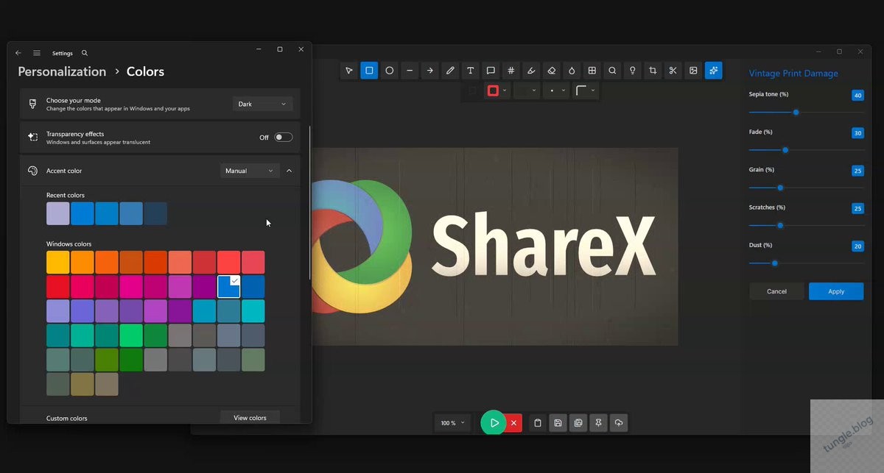Click Cancel in Vintage Print Damage panel
Image resolution: width=884 pixels, height=473 pixels.
pyautogui.click(x=776, y=291)
